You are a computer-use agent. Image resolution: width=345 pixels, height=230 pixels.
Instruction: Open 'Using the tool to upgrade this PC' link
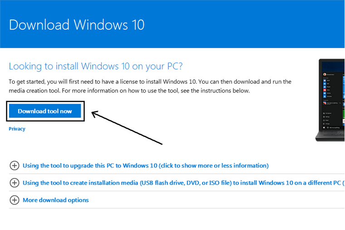[146, 165]
